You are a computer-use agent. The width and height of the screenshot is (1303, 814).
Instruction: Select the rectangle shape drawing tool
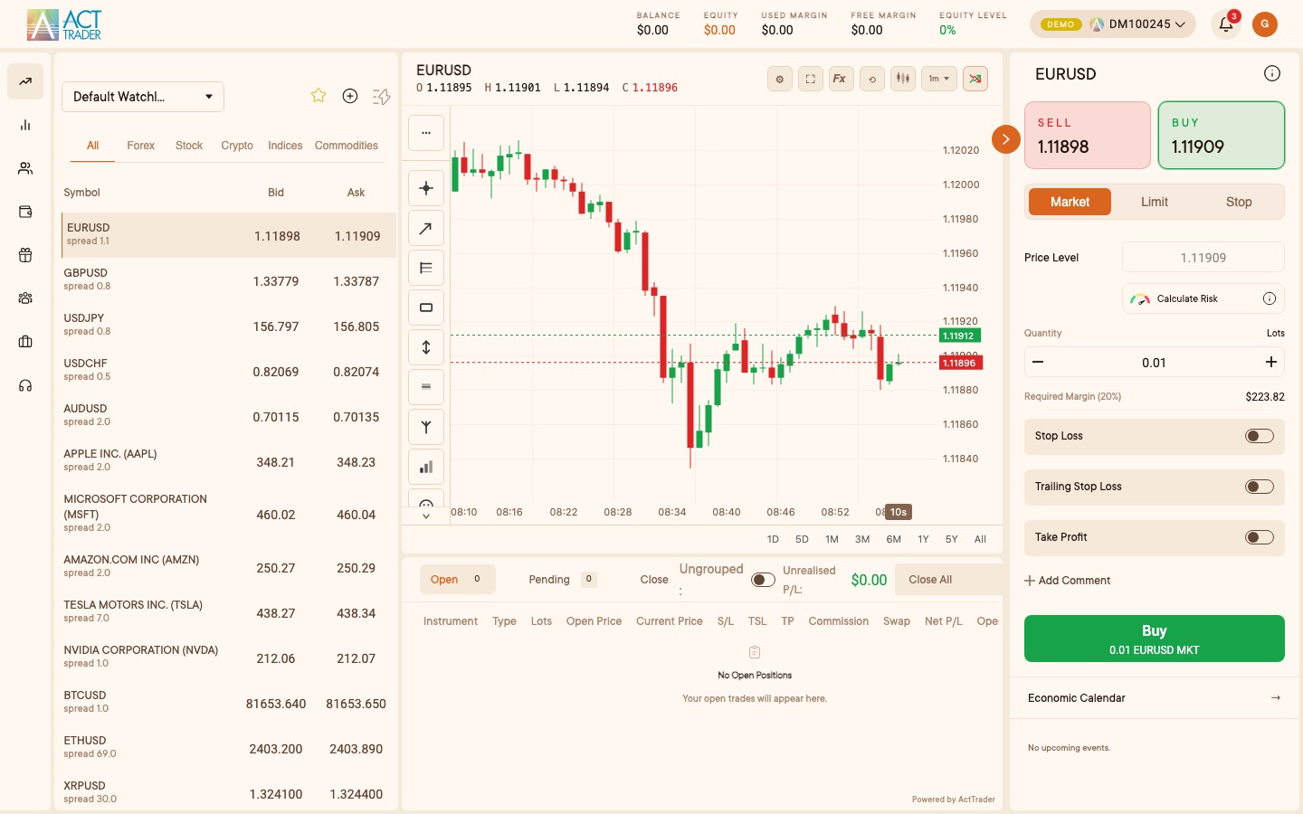pos(426,308)
